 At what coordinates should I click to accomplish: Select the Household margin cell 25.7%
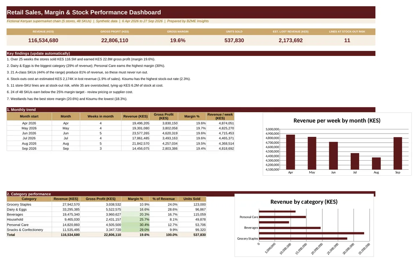pos(135,220)
